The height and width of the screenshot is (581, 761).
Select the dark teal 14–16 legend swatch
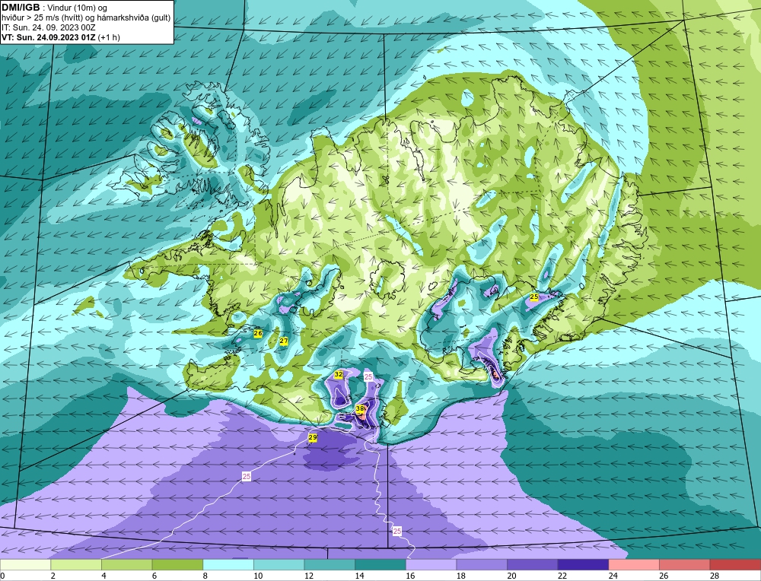(380, 565)
